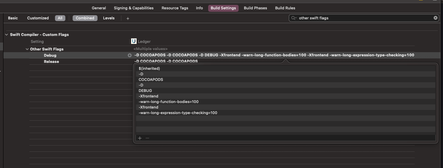Show Basic build settings
Viewport: 443px width, 168px height.
[13, 18]
